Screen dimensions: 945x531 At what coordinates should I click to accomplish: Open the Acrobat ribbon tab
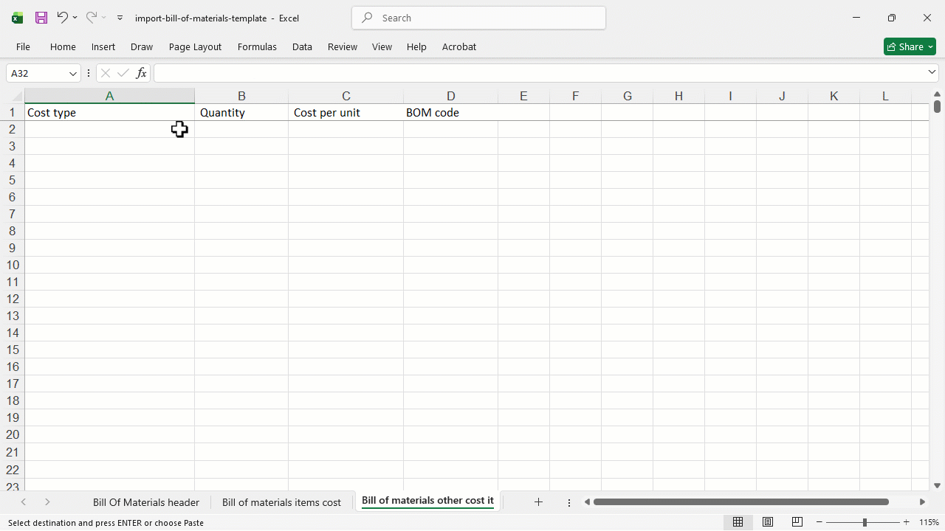click(x=459, y=46)
